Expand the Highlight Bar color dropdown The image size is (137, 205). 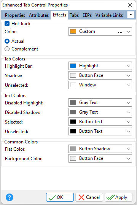[129, 66]
